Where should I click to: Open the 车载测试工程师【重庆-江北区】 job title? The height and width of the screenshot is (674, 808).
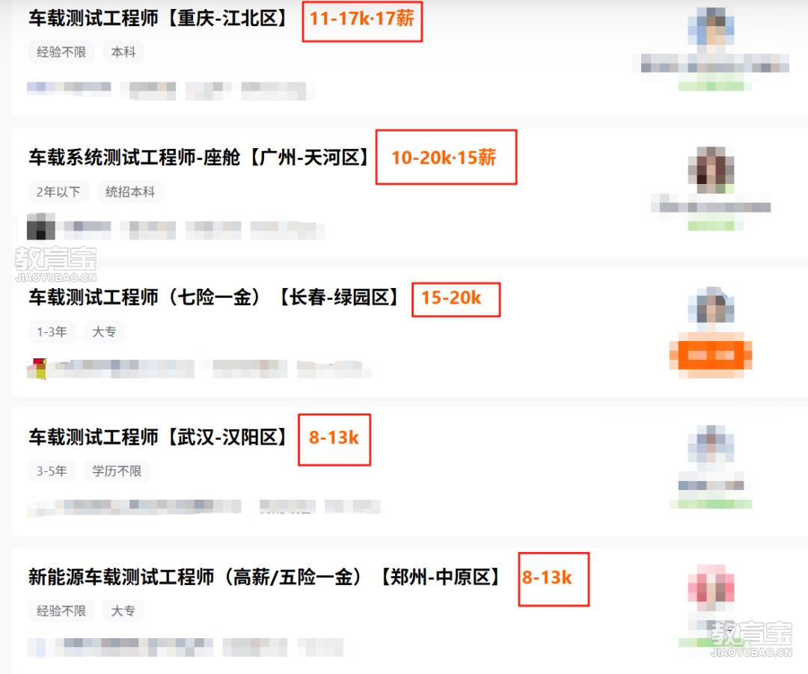pos(158,19)
